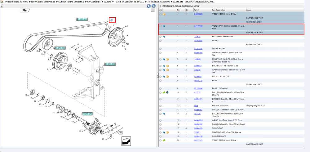The width and height of the screenshot is (310, 152).
Task: Click callout number 11 in the diagram
Action: click(74, 74)
